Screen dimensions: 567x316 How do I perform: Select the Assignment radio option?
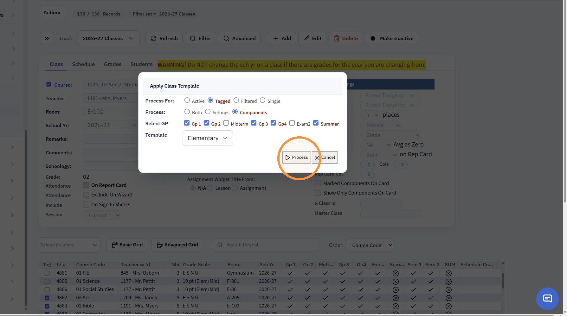235,188
